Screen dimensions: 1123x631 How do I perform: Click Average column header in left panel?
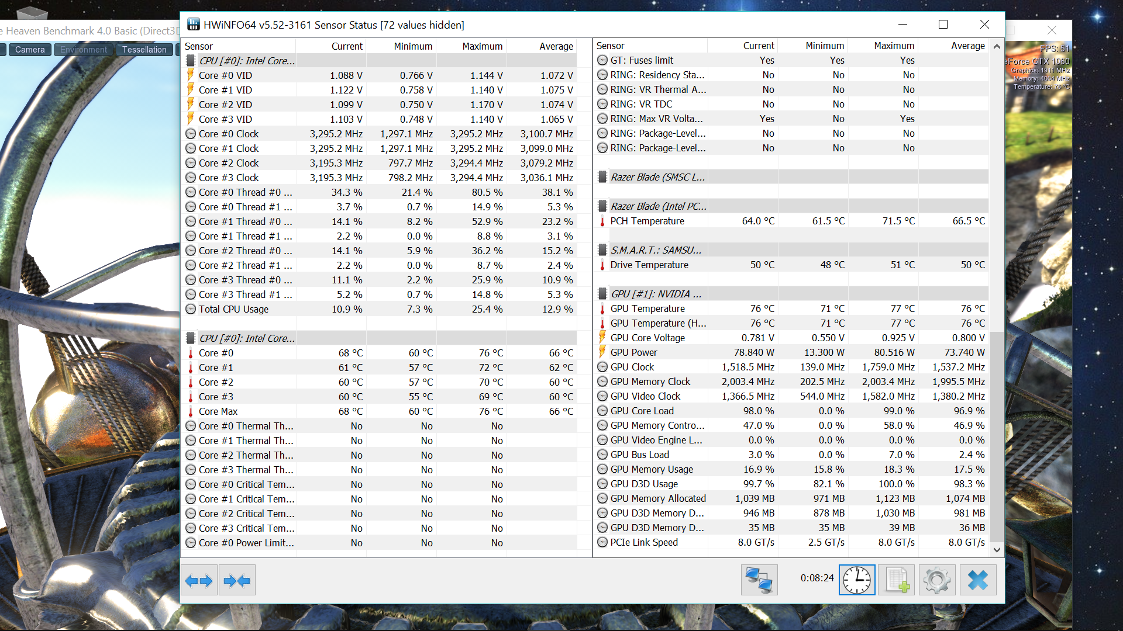tap(542, 46)
